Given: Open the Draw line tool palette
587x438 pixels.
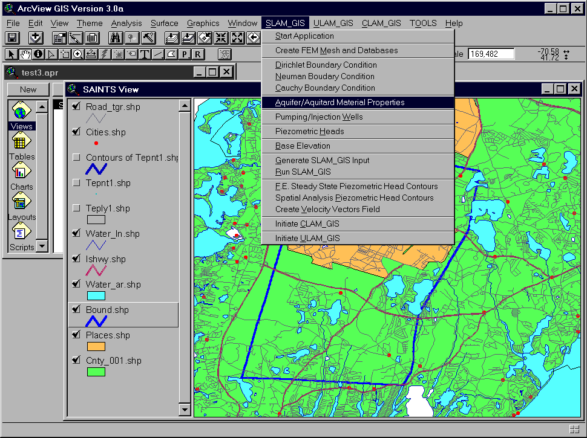Looking at the screenshot, I should 157,54.
